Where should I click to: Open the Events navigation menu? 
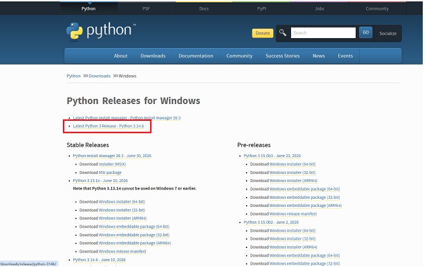(345, 56)
